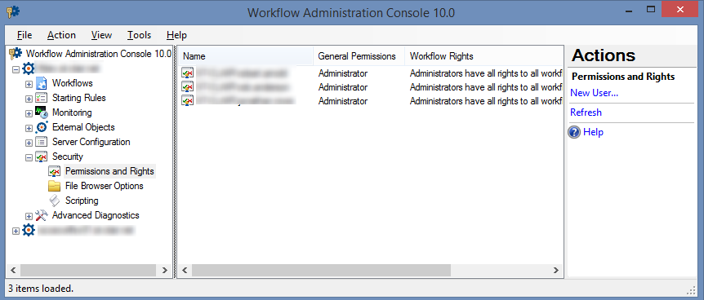Select the File Browser Options folder icon
The image size is (704, 300).
(x=55, y=186)
